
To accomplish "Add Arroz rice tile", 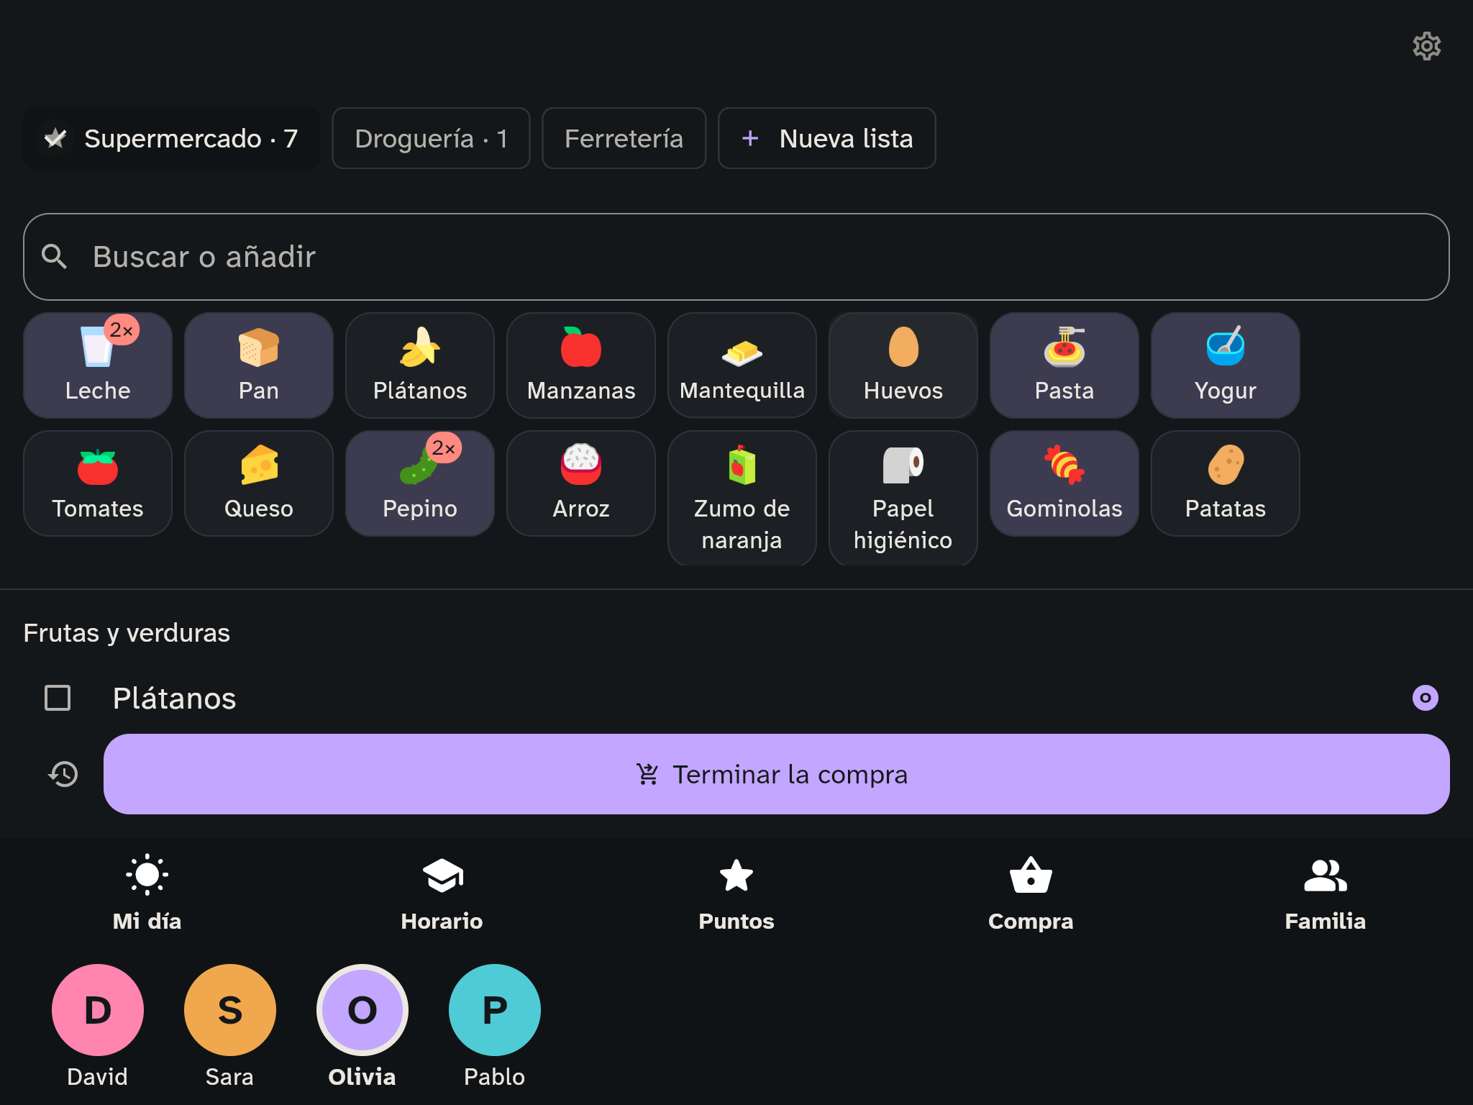I will (x=581, y=483).
